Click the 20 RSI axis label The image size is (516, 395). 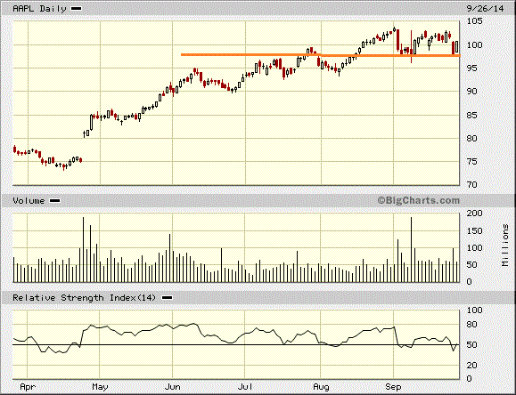pos(472,365)
